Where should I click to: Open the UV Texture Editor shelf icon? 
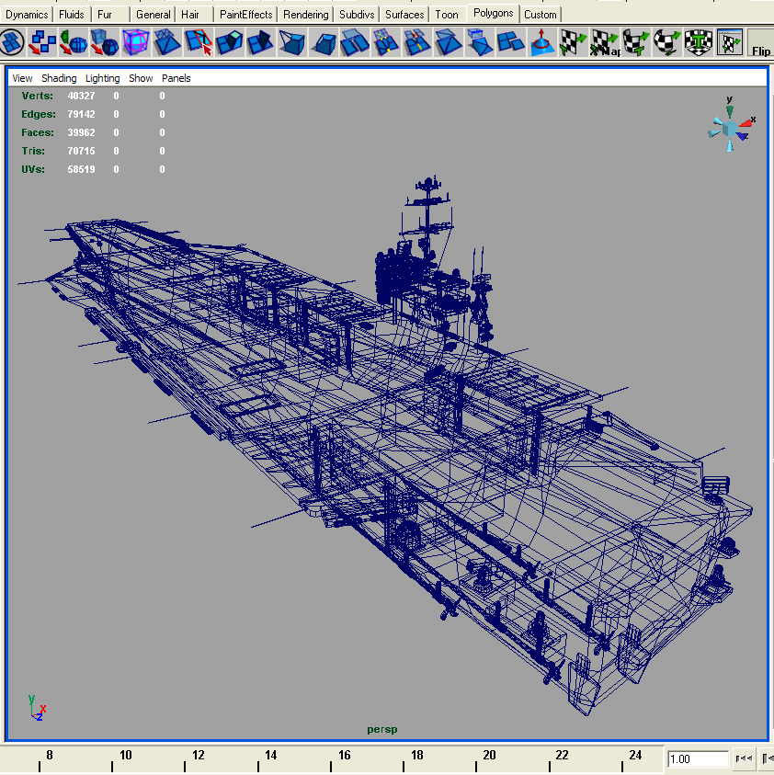point(731,41)
